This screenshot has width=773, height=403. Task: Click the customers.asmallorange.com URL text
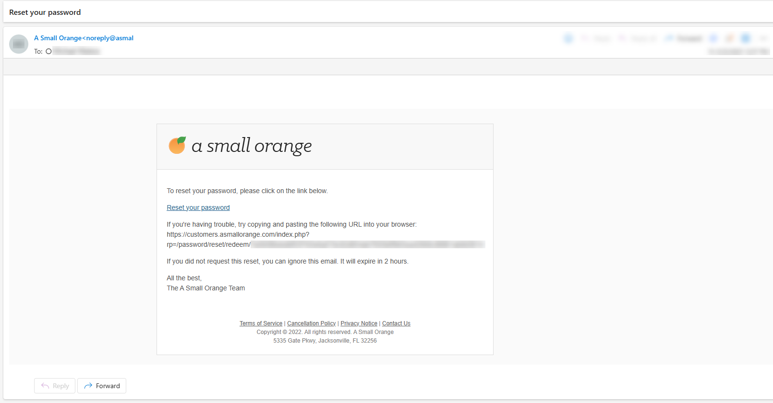point(238,234)
